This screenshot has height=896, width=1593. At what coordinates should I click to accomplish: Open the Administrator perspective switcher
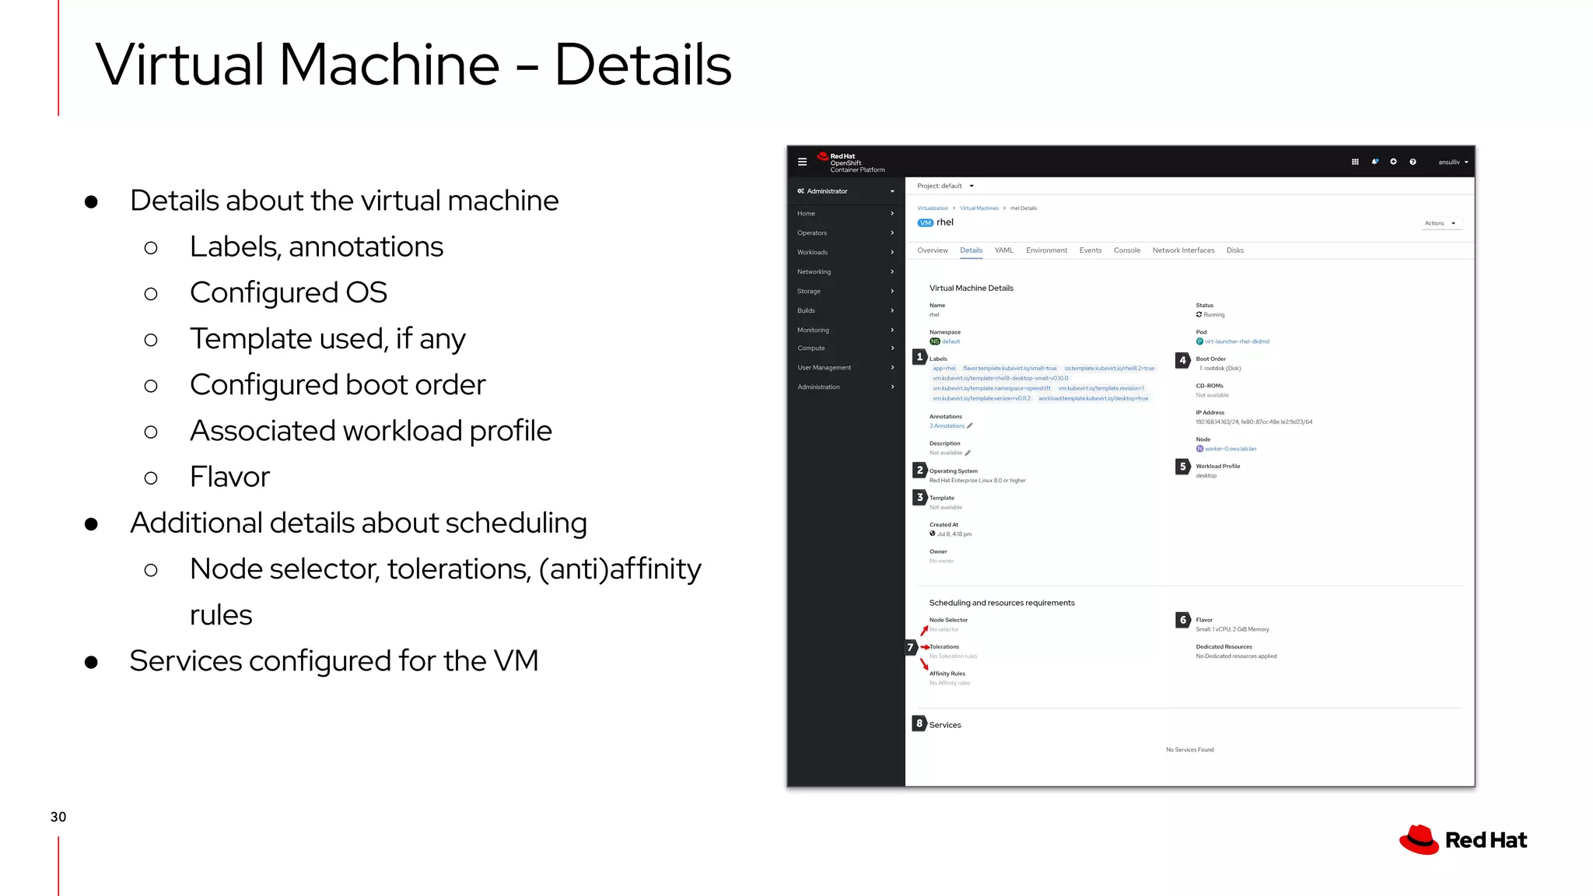click(846, 191)
